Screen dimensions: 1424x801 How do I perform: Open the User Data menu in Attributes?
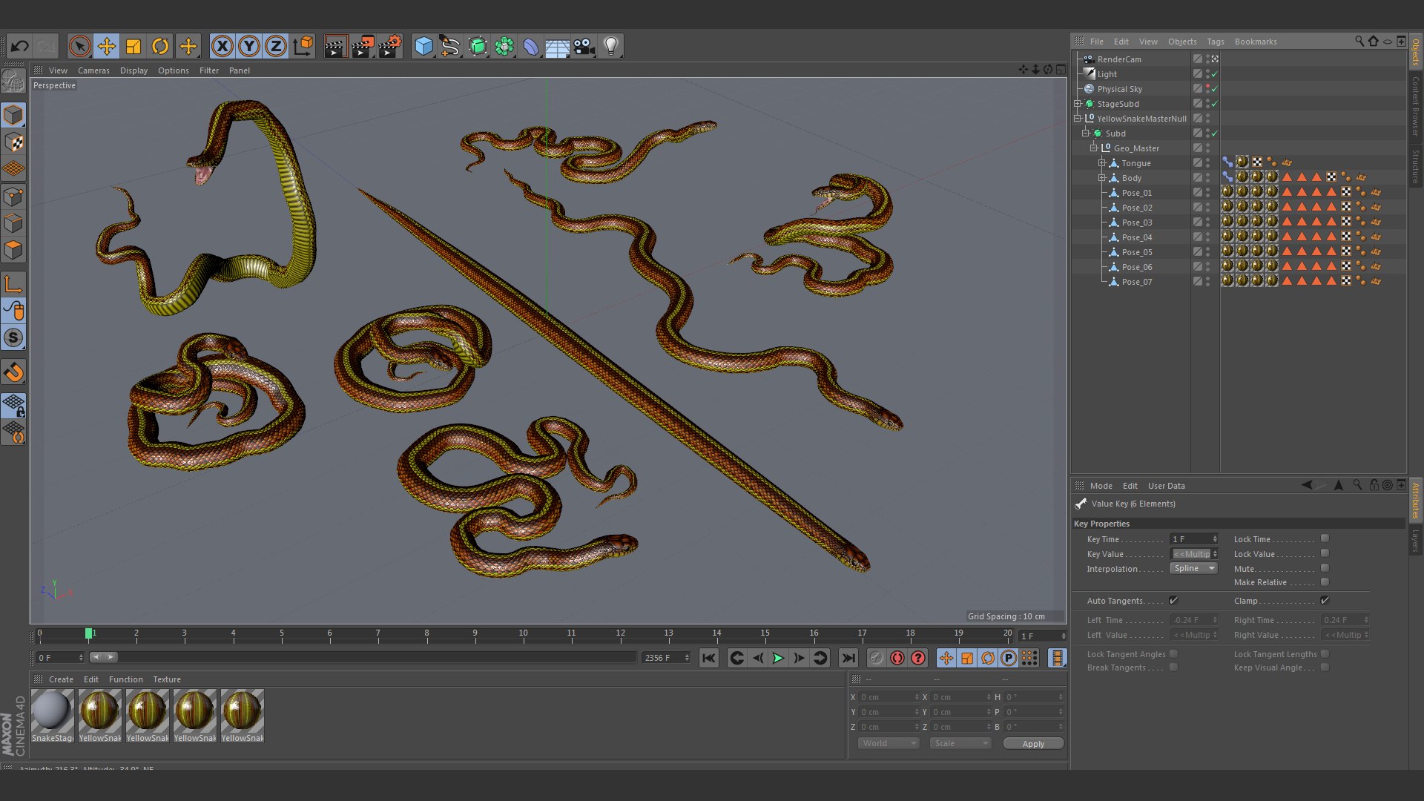1166,486
